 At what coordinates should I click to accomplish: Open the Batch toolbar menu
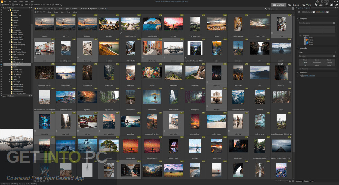click(x=16, y=5)
